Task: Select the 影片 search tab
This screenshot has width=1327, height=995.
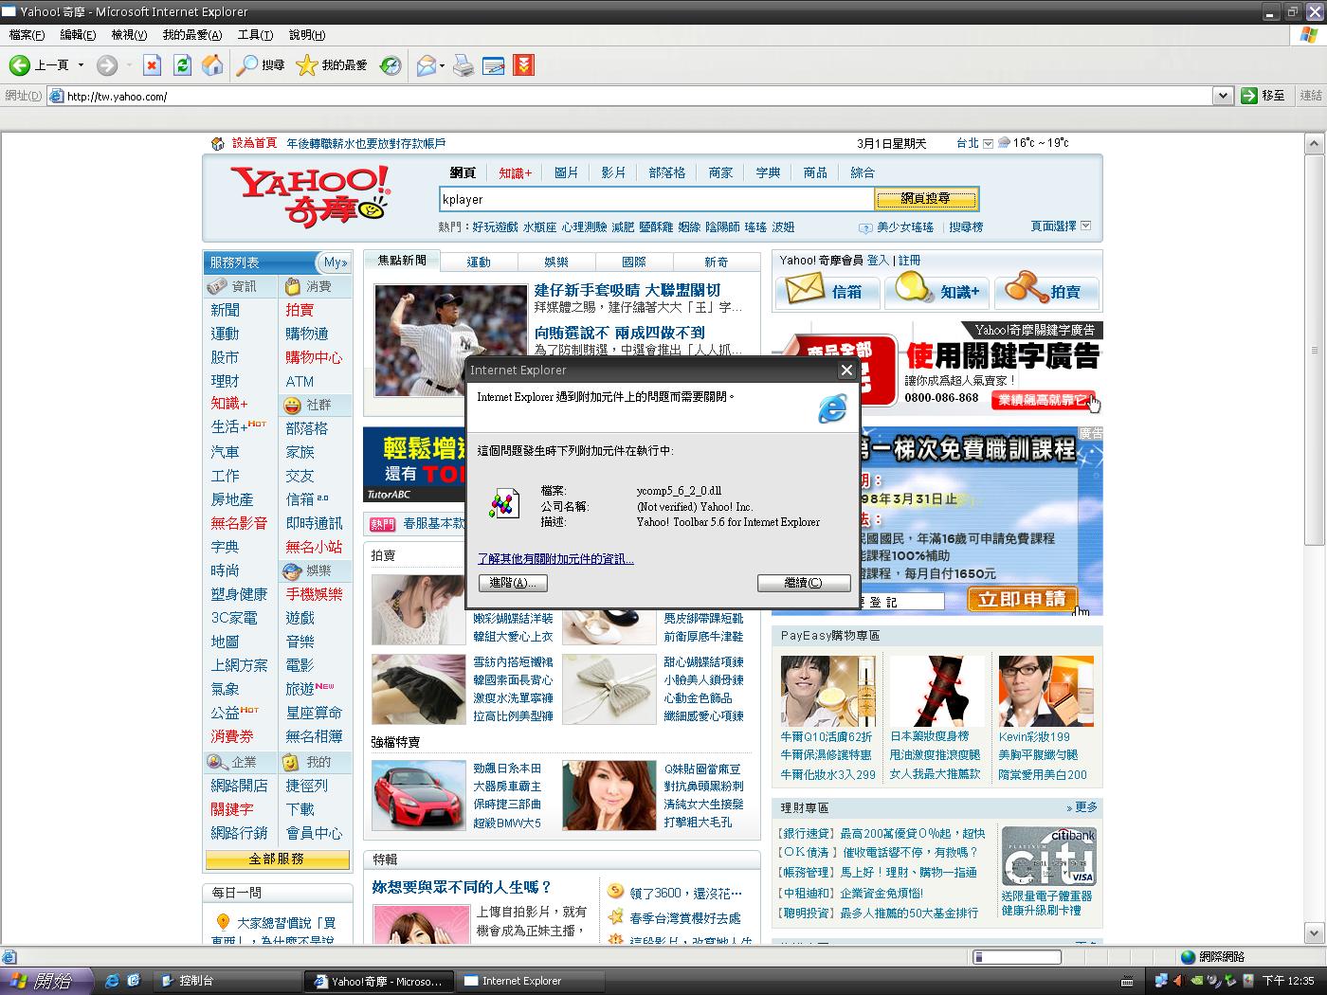Action: coord(613,172)
